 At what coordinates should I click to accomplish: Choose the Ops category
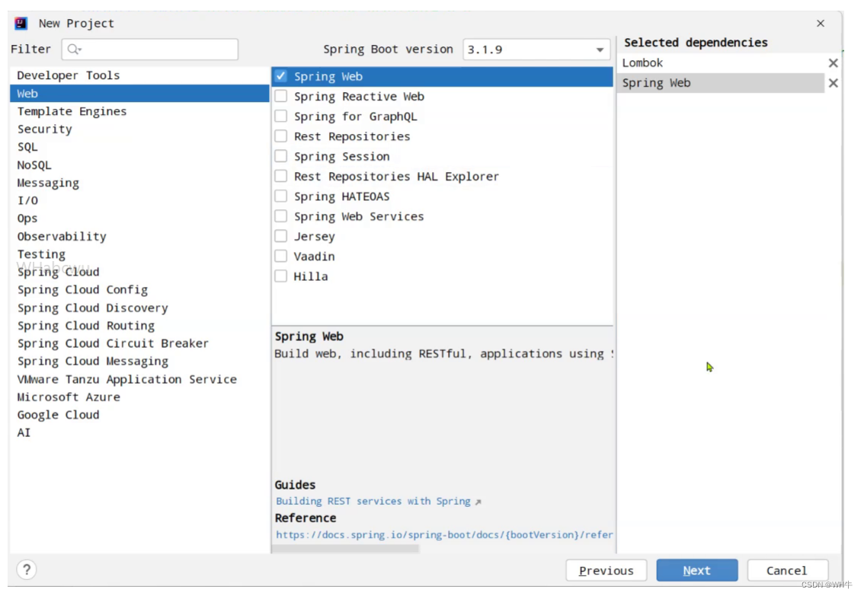139,218
